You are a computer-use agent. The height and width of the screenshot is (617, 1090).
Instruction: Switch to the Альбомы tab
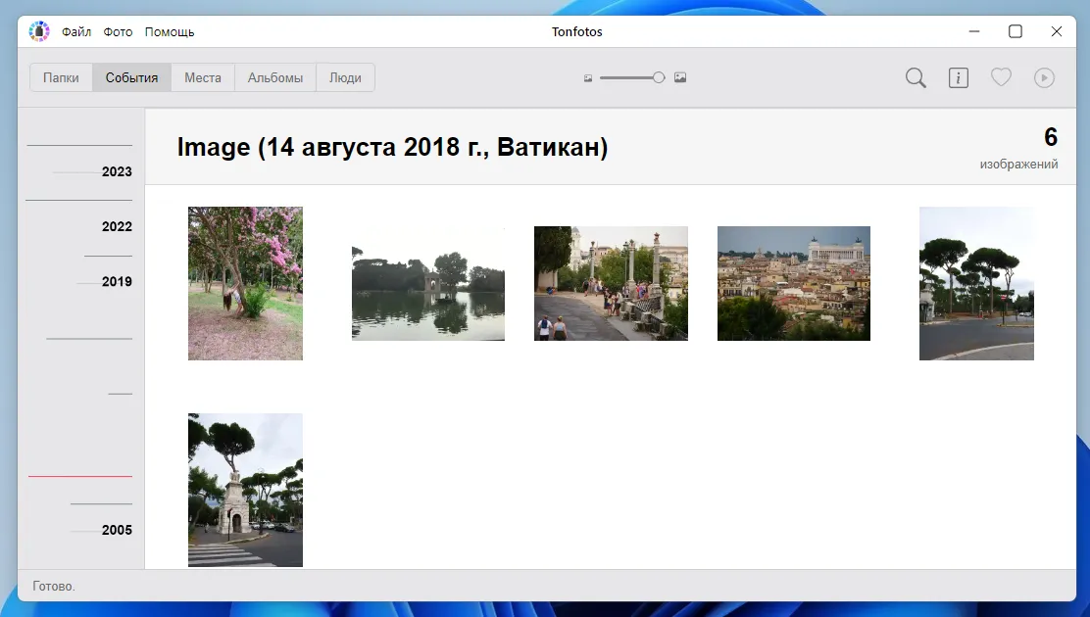coord(273,76)
